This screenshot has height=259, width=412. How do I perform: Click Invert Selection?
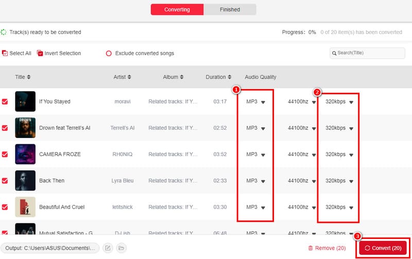click(x=59, y=54)
